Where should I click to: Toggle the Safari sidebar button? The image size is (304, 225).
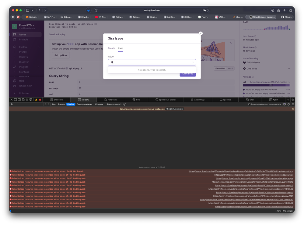click(27, 10)
